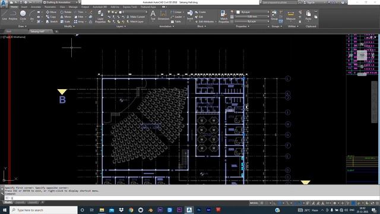Screen dimensions: 380x214
Task: Click Make Current layer button
Action: [136, 17]
